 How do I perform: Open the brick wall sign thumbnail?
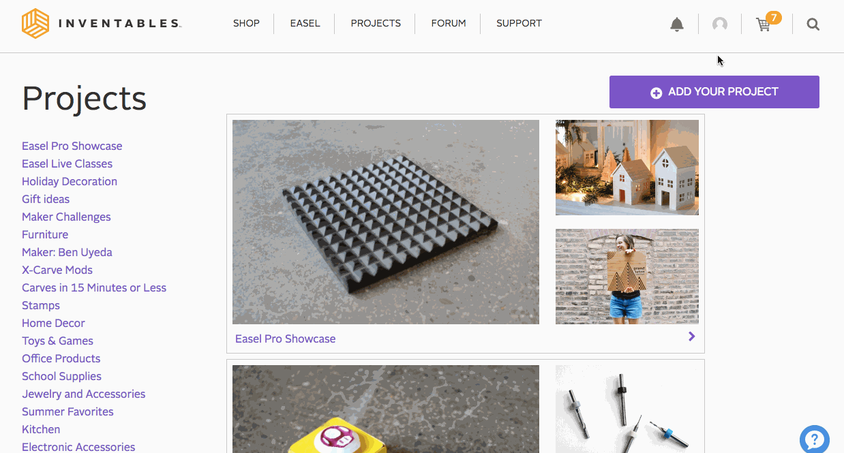pyautogui.click(x=627, y=276)
